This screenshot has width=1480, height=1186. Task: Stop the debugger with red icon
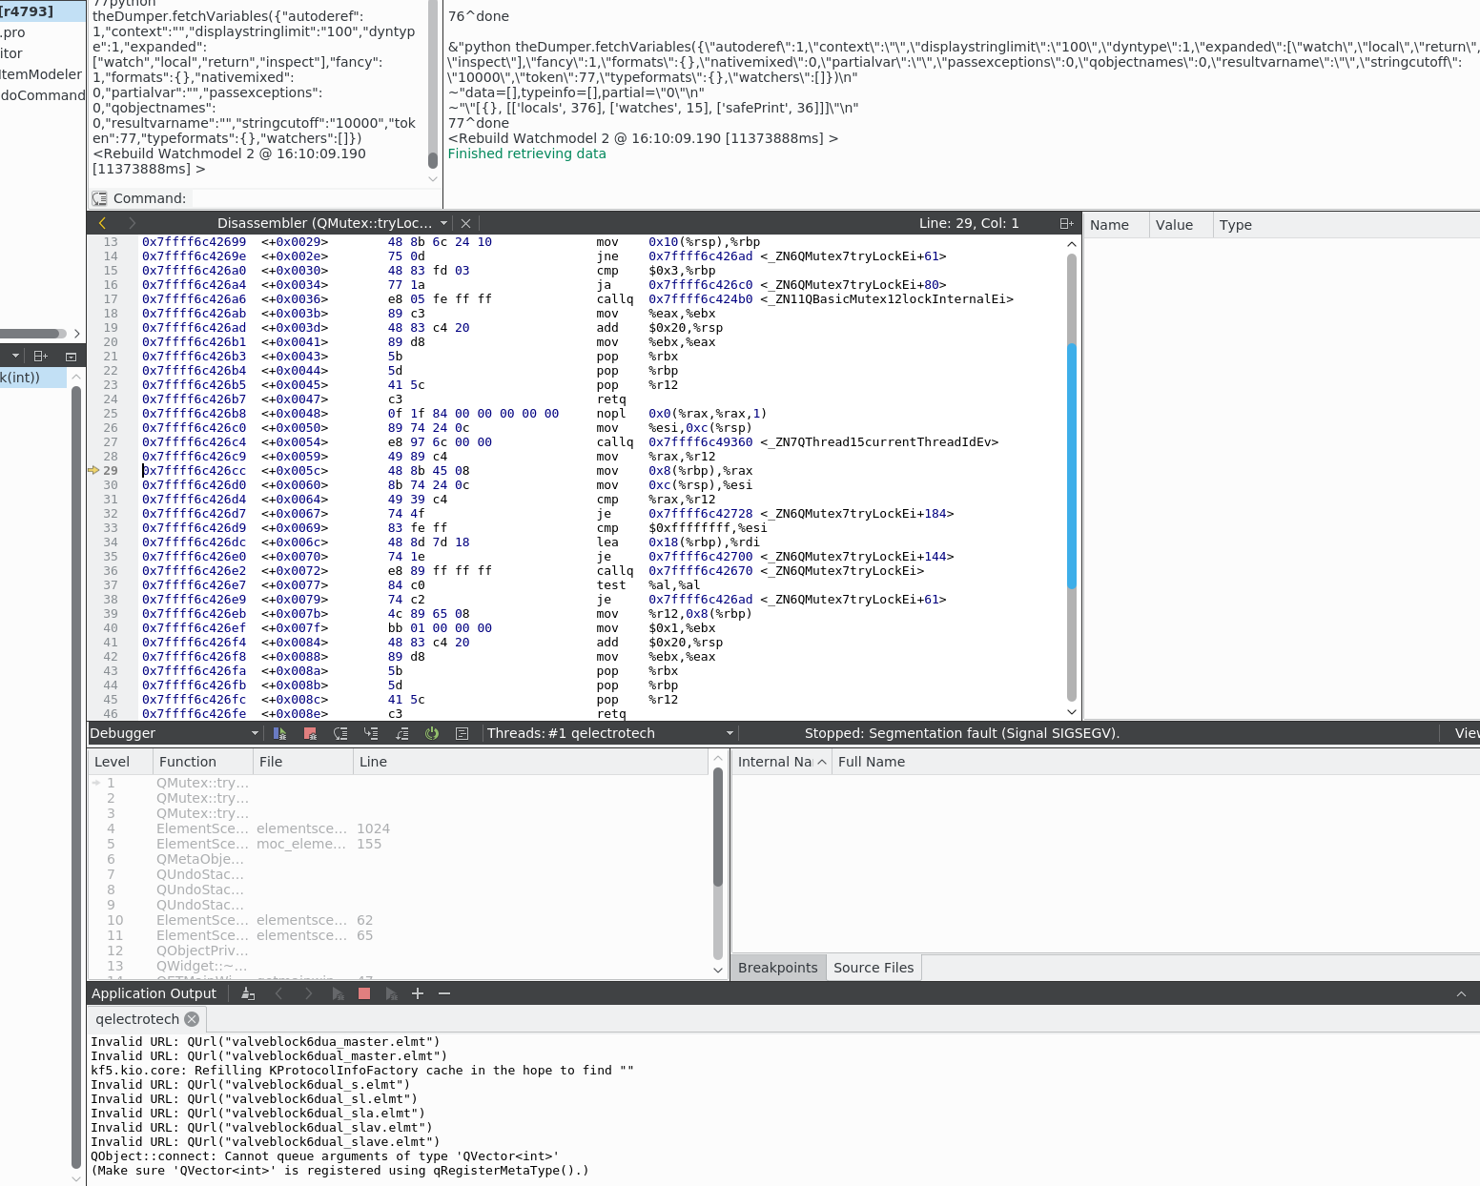pyautogui.click(x=310, y=733)
